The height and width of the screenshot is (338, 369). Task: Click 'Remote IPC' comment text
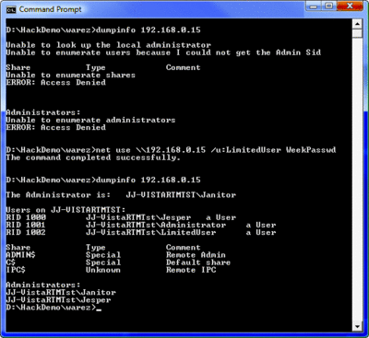[191, 270]
